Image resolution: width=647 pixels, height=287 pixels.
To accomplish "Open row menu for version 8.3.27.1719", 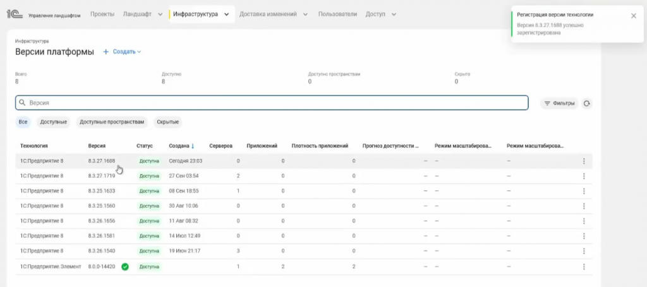I will [584, 176].
